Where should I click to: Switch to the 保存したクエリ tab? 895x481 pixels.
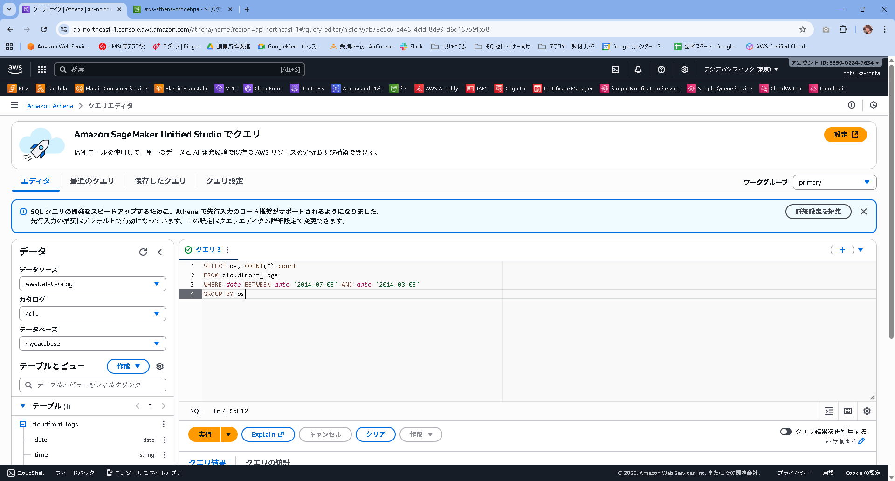coord(160,181)
